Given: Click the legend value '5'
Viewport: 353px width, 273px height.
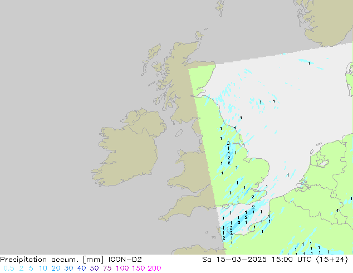Looking at the screenshot, I should pos(31,269).
